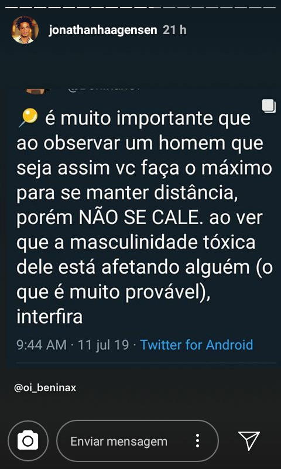281x469 pixels.
Task: Tap the cut-off Twitter handle above tweet
Action: point(104,89)
